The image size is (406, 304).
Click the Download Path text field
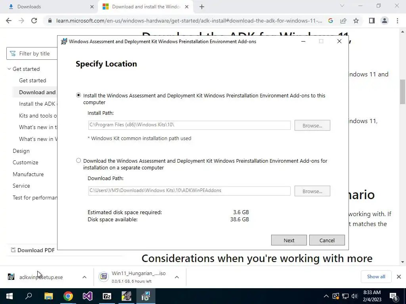click(x=189, y=191)
